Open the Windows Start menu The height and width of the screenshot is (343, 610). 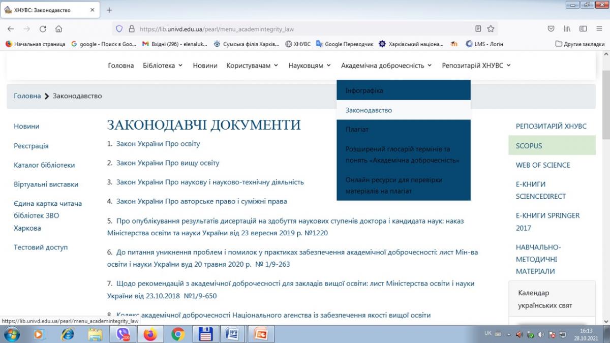point(11,334)
